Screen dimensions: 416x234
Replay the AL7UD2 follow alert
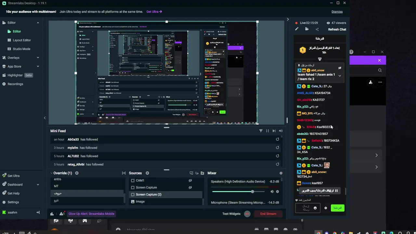click(277, 156)
